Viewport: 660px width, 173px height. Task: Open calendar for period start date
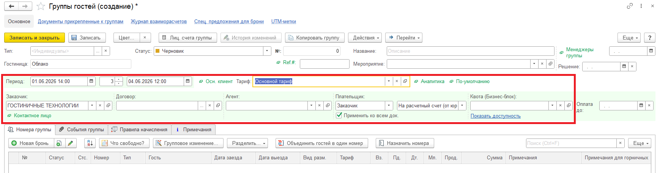[x=91, y=81]
